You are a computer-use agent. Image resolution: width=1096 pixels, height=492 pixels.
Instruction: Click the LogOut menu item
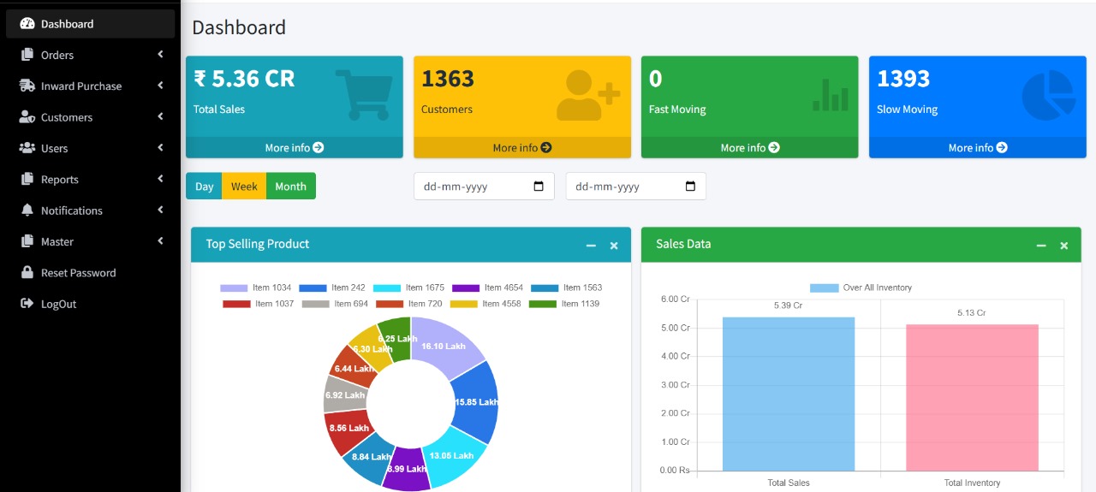click(x=91, y=304)
